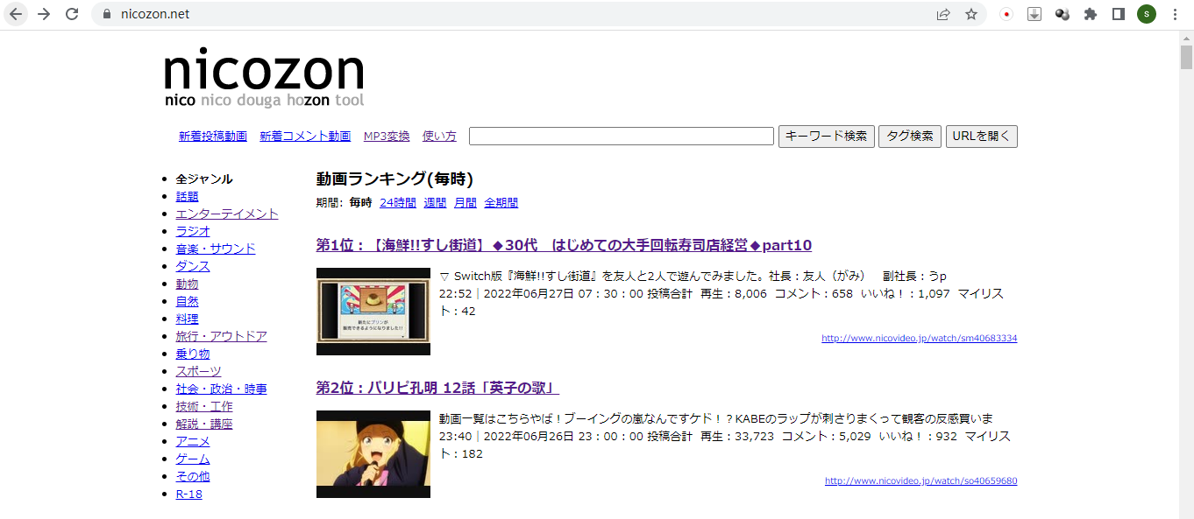Screen dimensions: 1194x519
Task: Open the nicovideo watch/so40659680 URL
Action: tap(921, 480)
